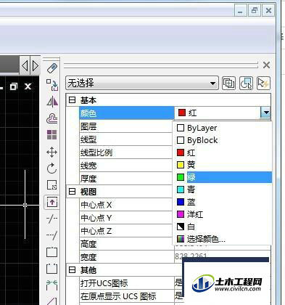Select the 中心点 Y property row

coord(125,218)
